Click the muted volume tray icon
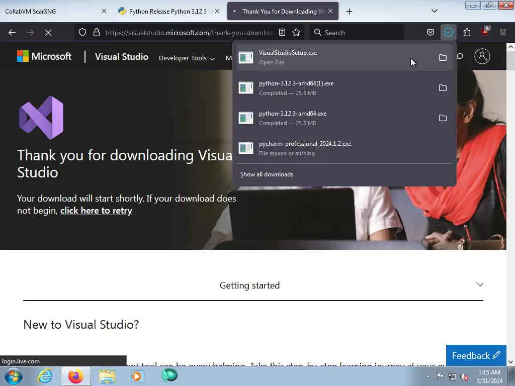Screen dimensions: 515x386 point(464,376)
